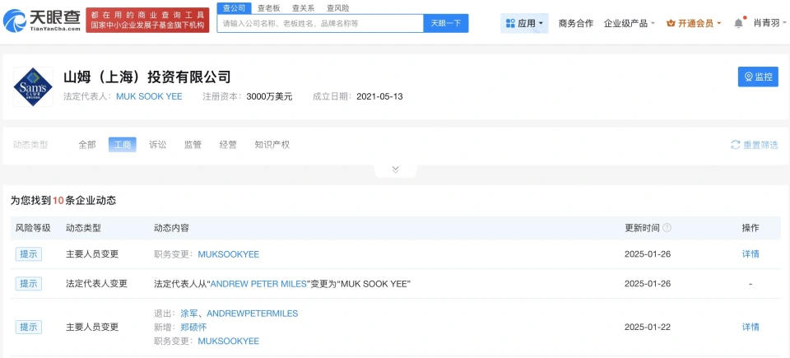Image resolution: width=790 pixels, height=358 pixels.
Task: Switch to the 查关系 search tab
Action: [x=304, y=8]
